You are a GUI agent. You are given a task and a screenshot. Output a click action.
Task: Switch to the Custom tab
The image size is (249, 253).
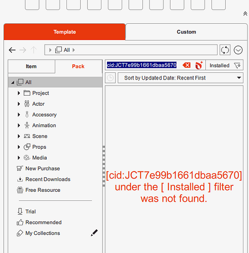186,32
